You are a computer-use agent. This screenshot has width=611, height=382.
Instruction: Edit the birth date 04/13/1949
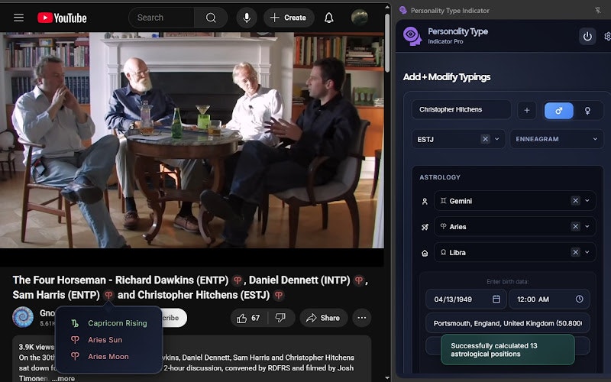click(466, 299)
